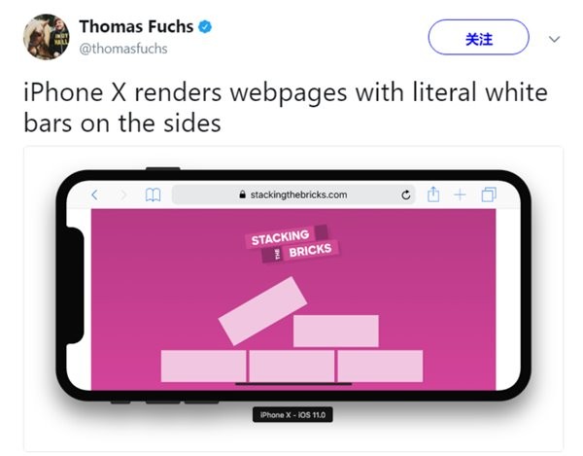Image resolution: width=583 pixels, height=456 pixels.
Task: Click the Stacking the Bricks logo
Action: click(291, 244)
